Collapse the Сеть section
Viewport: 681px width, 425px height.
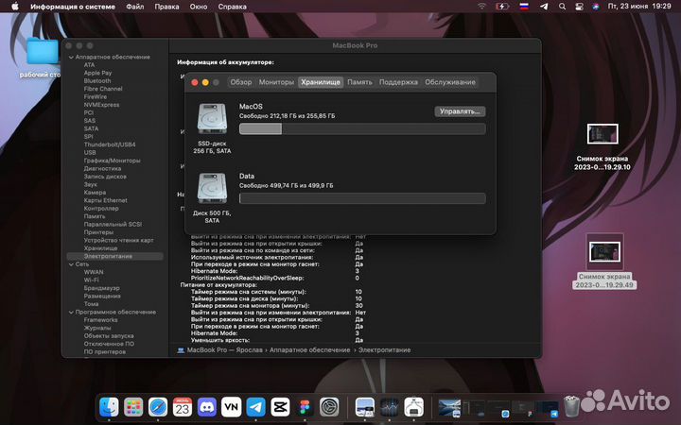coord(71,264)
